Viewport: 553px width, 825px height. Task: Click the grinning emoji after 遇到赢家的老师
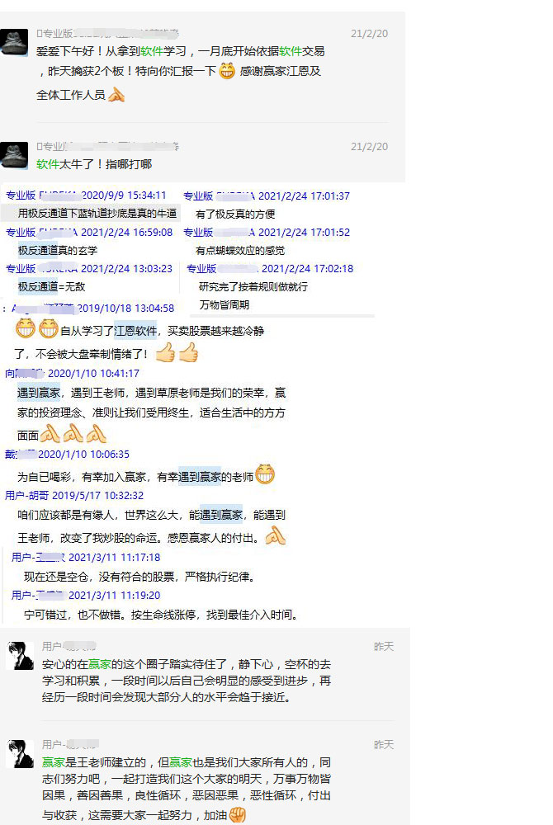pos(265,474)
